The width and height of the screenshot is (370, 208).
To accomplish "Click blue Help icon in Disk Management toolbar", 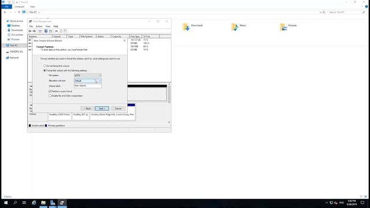I will pyautogui.click(x=46, y=31).
